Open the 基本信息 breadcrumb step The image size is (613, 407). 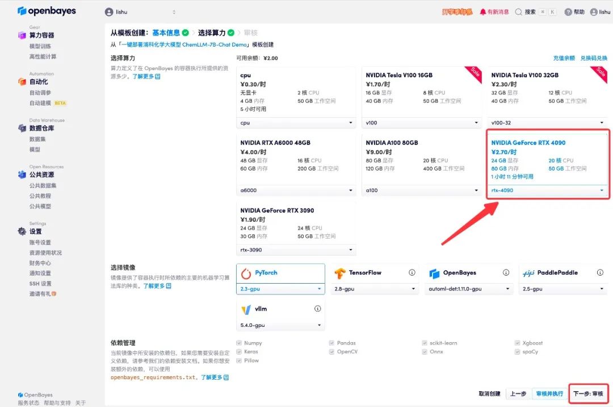coord(166,32)
